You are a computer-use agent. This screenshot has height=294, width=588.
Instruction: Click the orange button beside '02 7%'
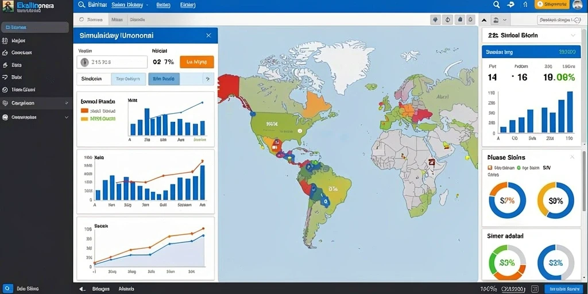click(x=197, y=62)
